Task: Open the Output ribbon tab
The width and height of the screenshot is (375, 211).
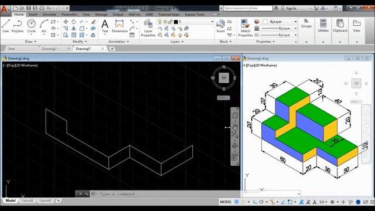Action: click(118, 14)
